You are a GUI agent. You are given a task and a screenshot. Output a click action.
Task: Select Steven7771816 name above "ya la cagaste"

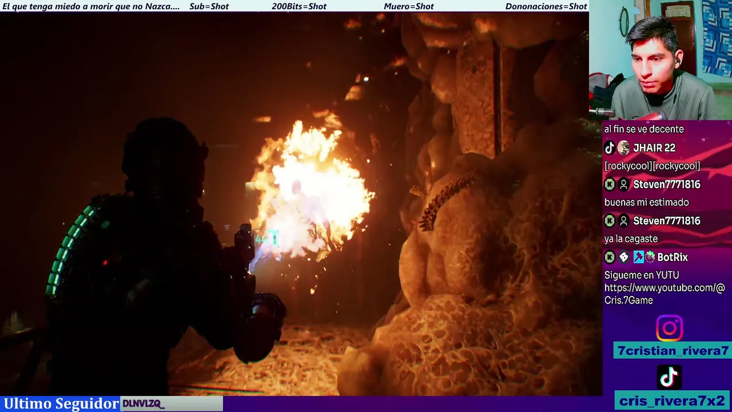point(667,221)
